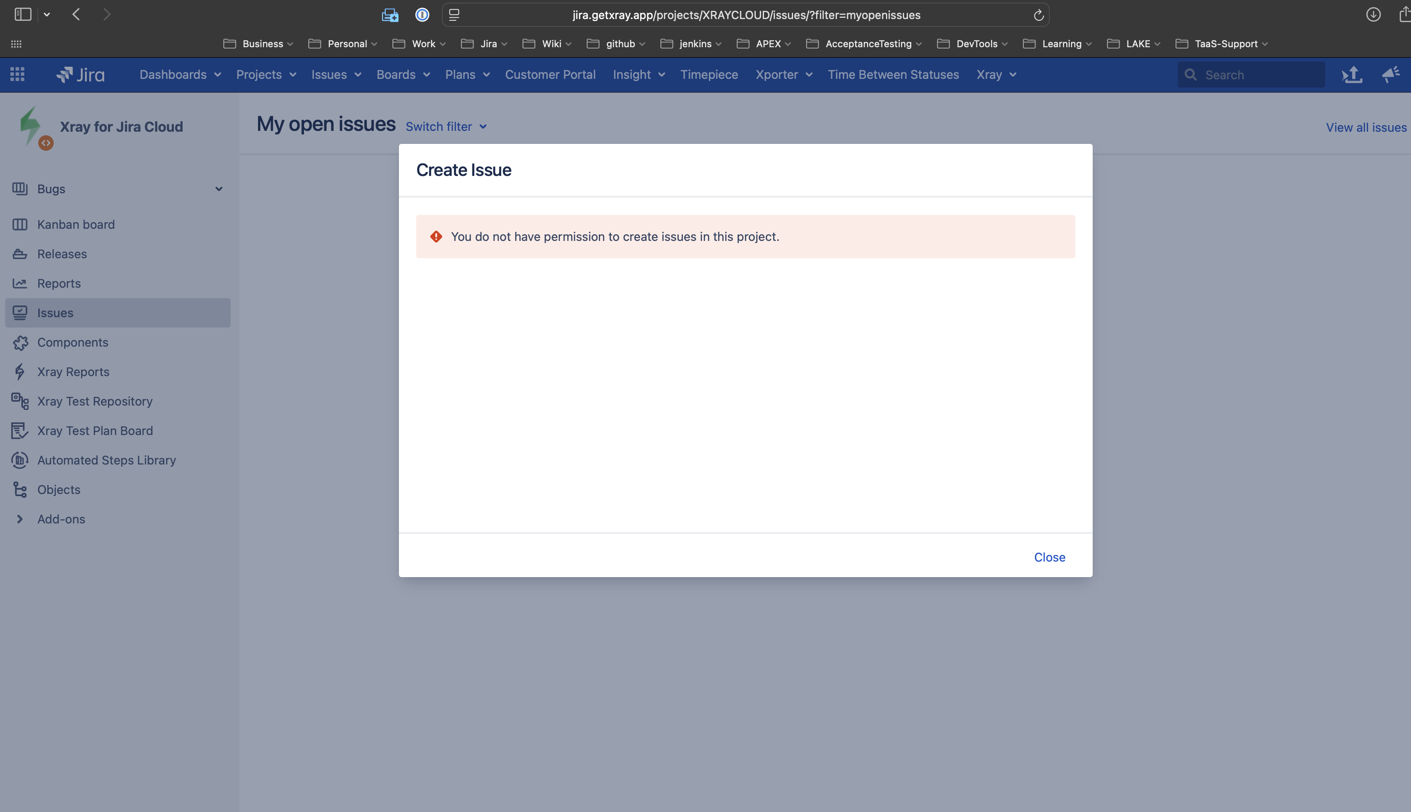Click the My open issues heading

(x=326, y=124)
